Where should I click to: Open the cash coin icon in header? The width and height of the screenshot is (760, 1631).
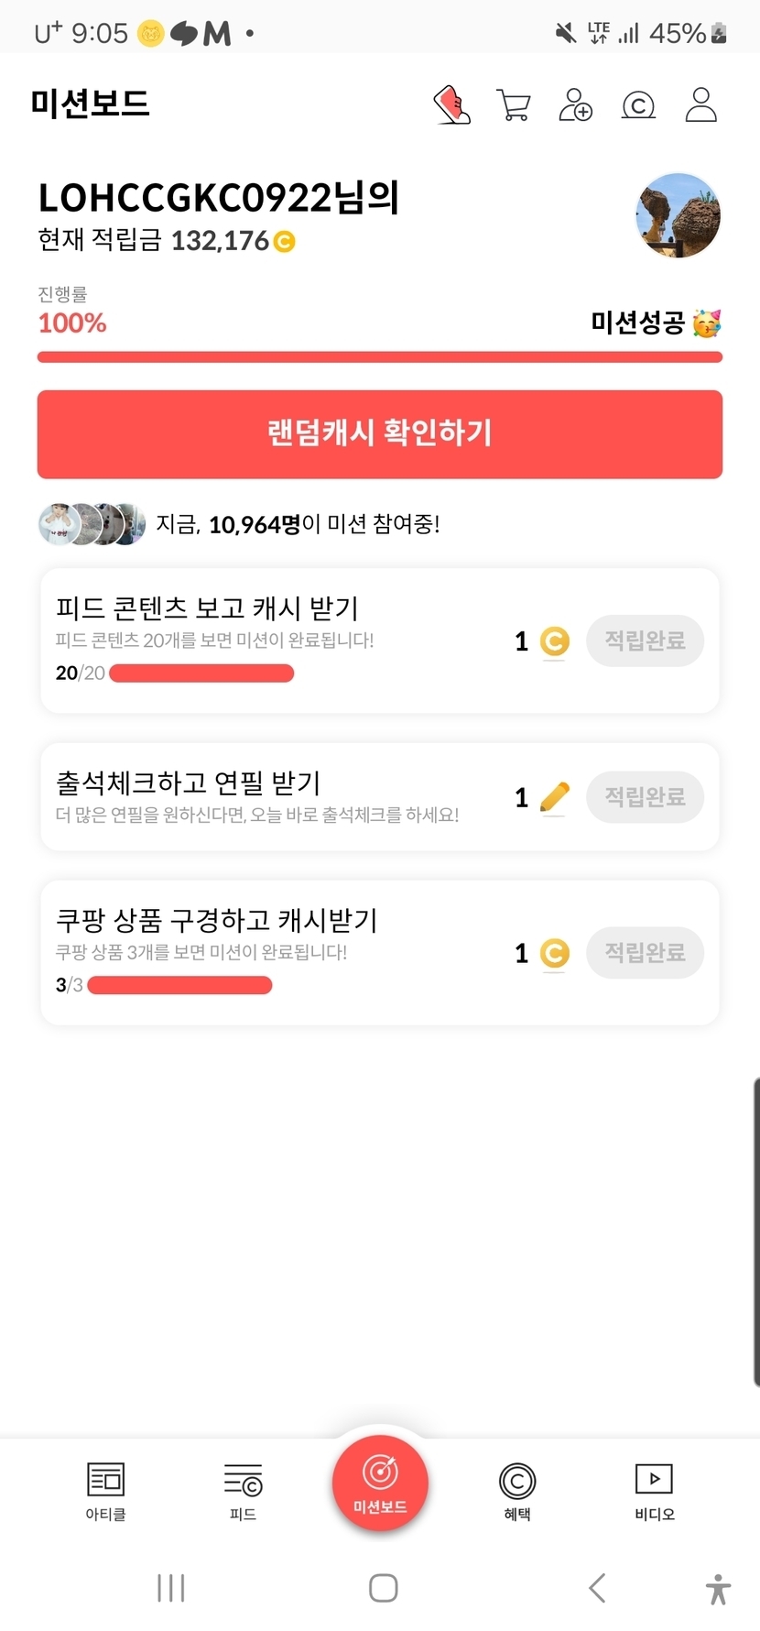click(x=638, y=106)
